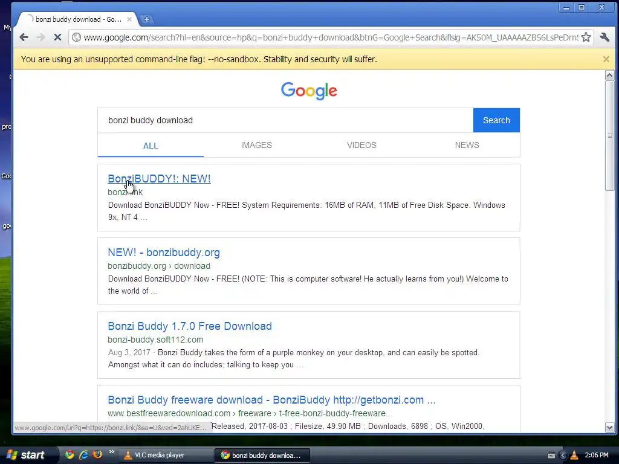Open NEW! - bonzibuddy.org result
Image resolution: width=619 pixels, height=464 pixels.
coord(164,253)
